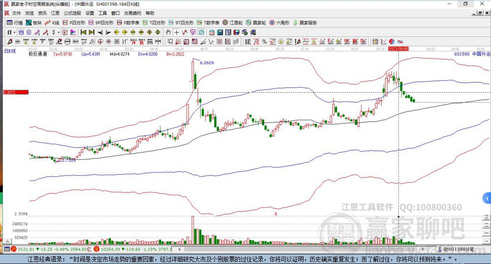Click the rainbow triangle icon
Image resolution: width=491 pixels, height=264 pixels.
click(73, 32)
